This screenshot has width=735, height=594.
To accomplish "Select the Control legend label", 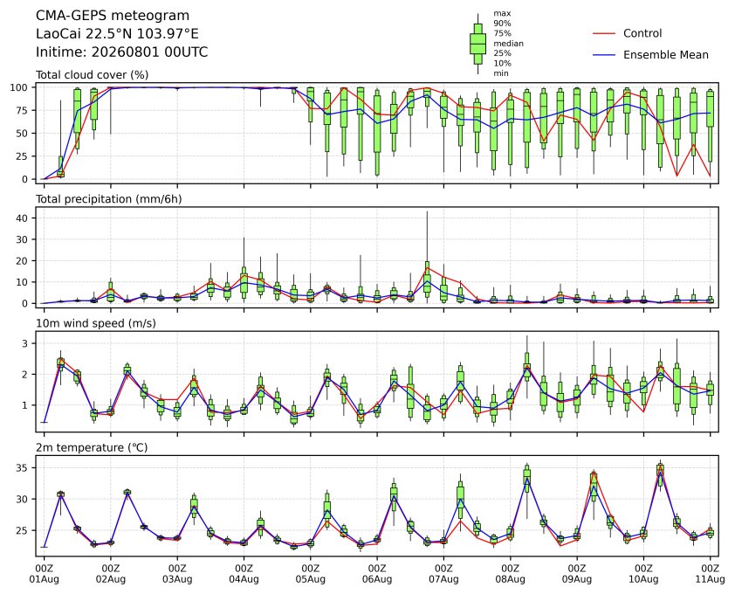I will (642, 33).
